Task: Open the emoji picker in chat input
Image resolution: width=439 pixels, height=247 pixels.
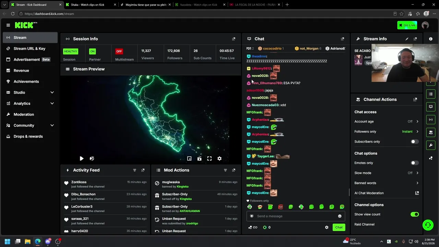Action: 340,216
